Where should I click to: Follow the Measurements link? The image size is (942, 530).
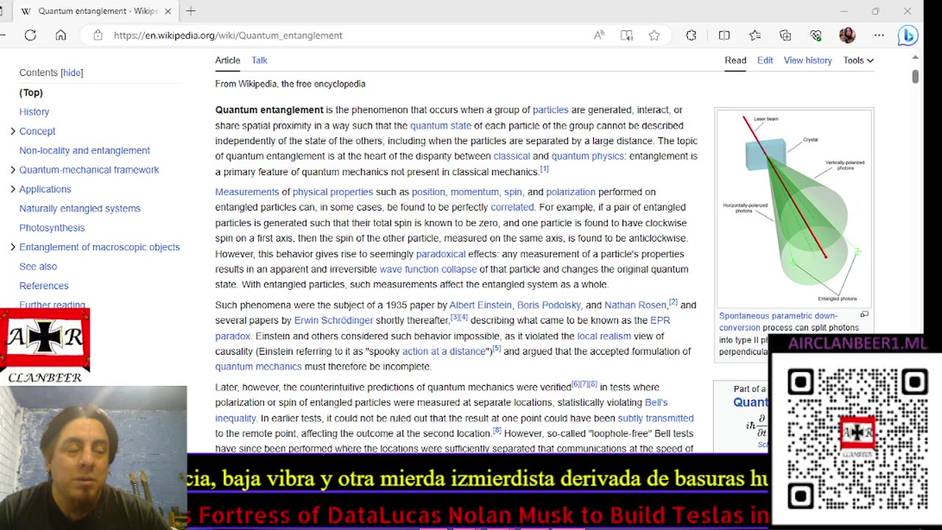pos(247,192)
